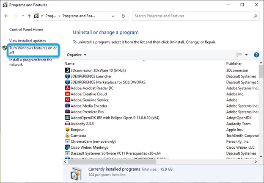This screenshot has width=264, height=183.
Task: Go up one level with up arrow
Action: tap(29, 16)
